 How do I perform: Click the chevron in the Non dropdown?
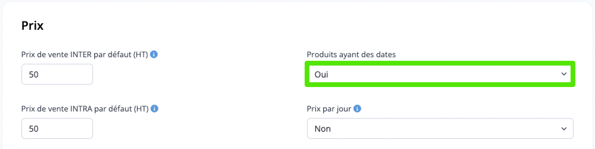point(564,129)
